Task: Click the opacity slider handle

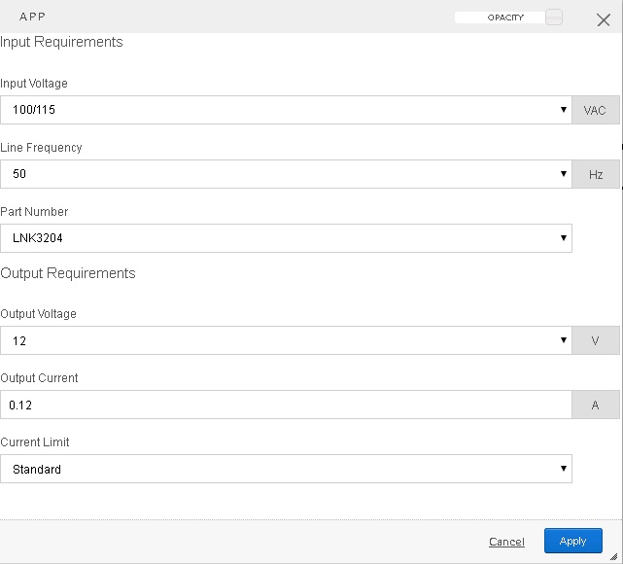Action: point(554,18)
